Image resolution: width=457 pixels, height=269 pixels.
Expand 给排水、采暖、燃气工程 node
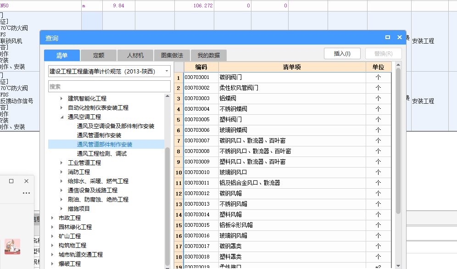pos(61,181)
